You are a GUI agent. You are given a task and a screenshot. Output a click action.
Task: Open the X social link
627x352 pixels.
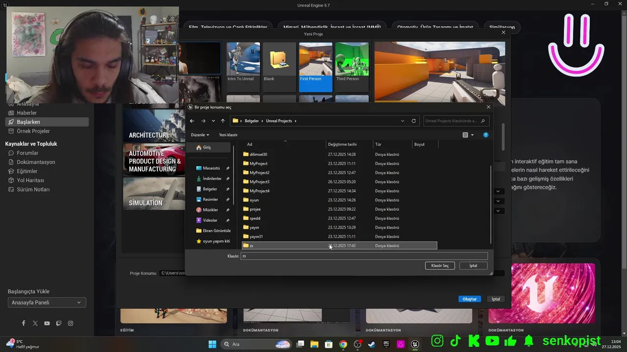point(35,323)
